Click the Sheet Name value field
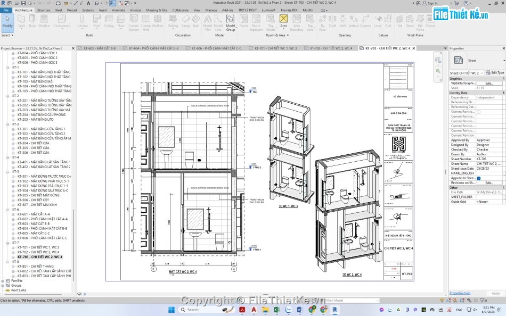 (489, 164)
